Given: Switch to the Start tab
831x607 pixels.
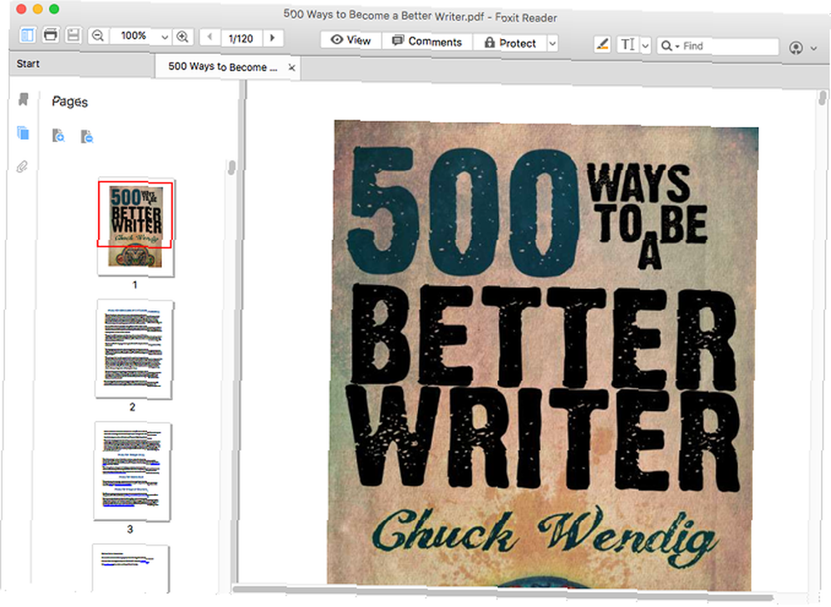Looking at the screenshot, I should 28,64.
